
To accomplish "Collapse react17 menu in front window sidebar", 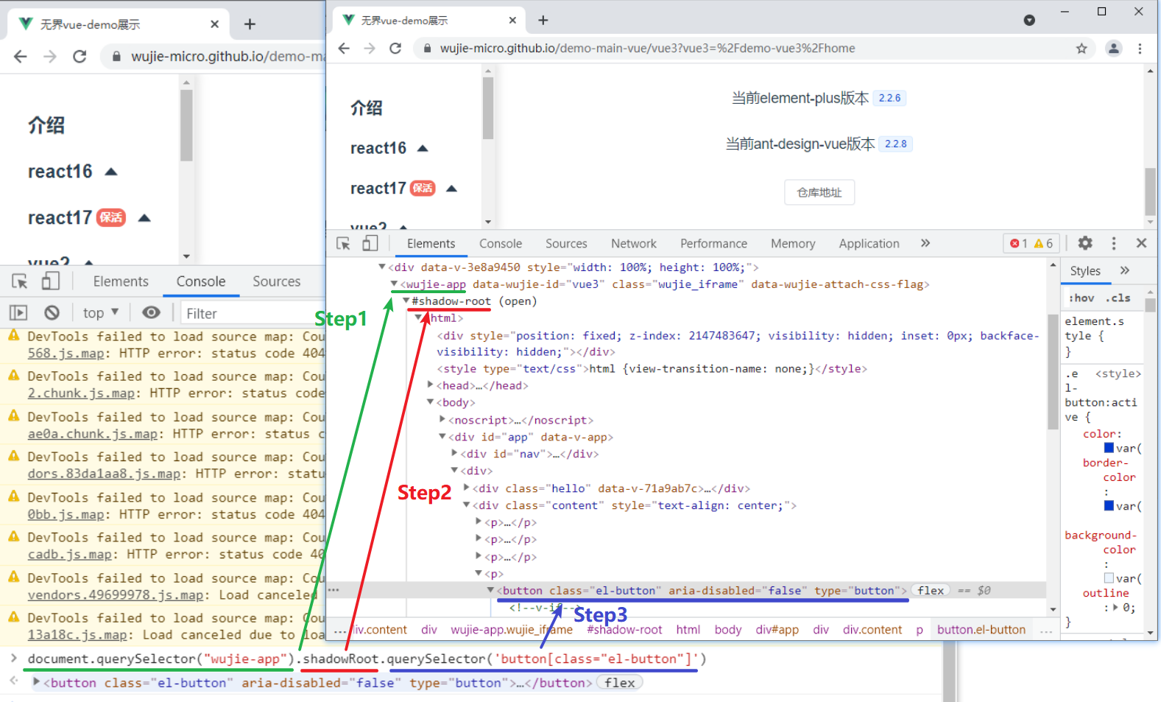I will 452,189.
